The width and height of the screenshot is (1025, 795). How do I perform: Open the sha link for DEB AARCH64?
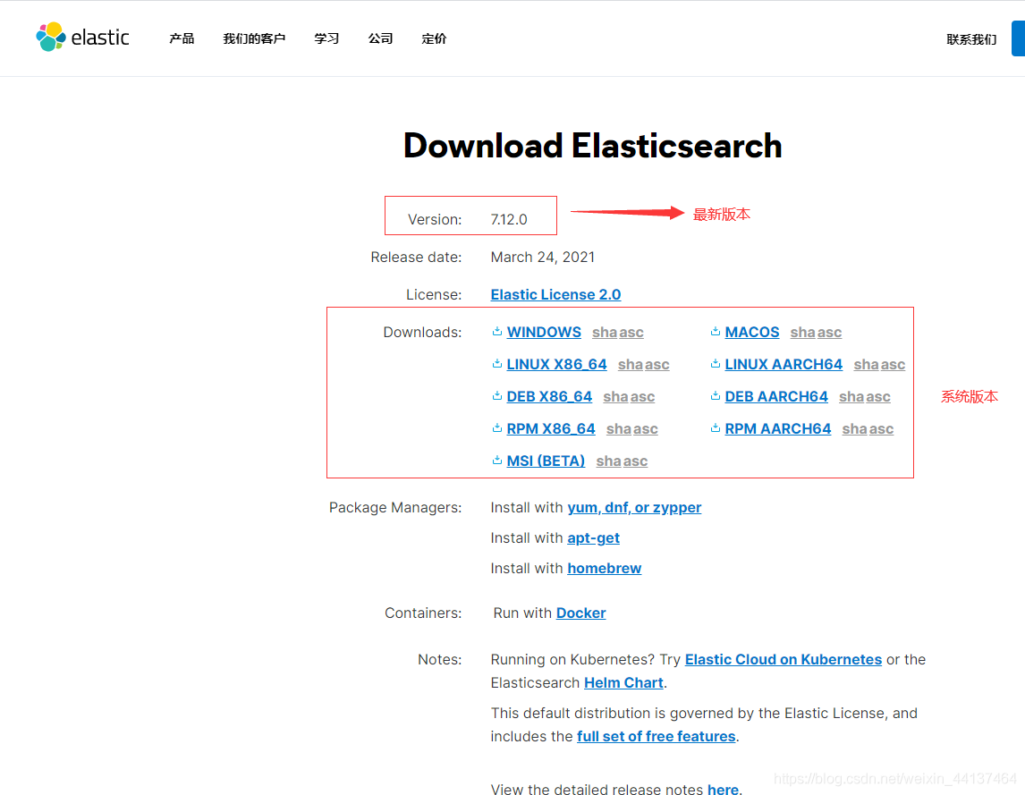point(851,396)
